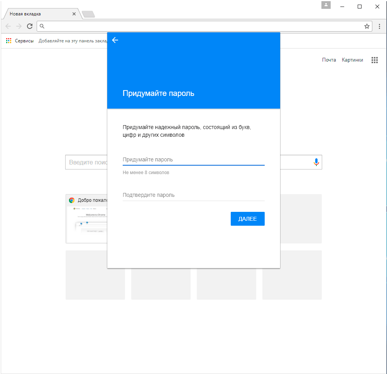Open the Почта link
This screenshot has width=387, height=374.
click(x=329, y=60)
